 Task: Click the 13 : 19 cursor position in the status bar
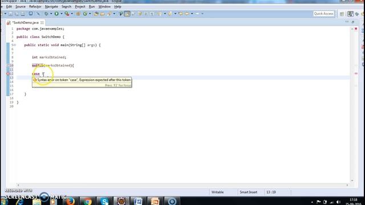(271, 192)
